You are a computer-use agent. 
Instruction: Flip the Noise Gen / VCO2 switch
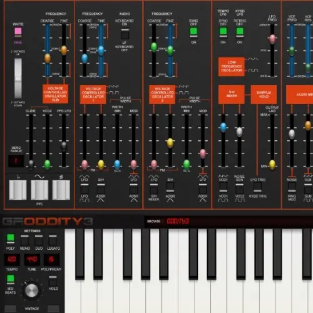click(240, 188)
